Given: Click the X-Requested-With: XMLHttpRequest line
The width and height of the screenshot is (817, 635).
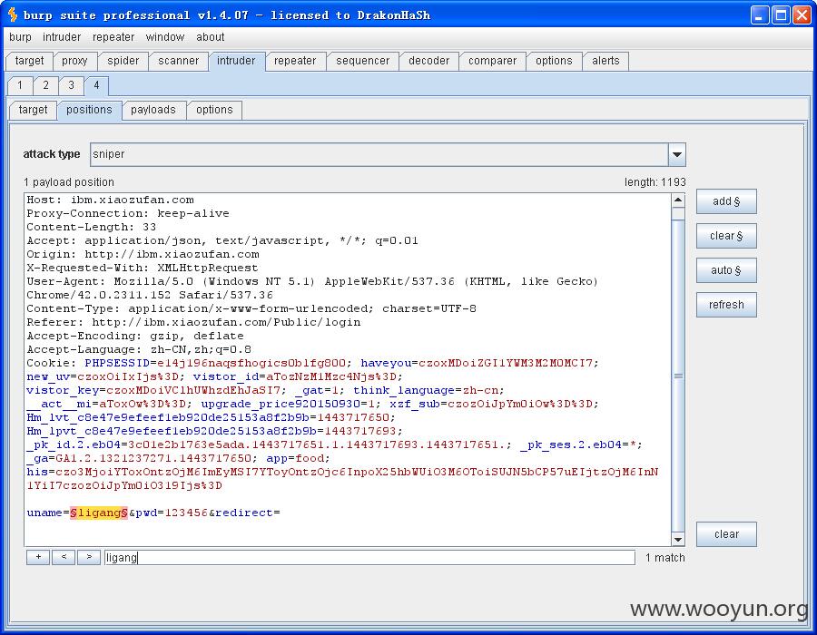Looking at the screenshot, I should pos(143,268).
